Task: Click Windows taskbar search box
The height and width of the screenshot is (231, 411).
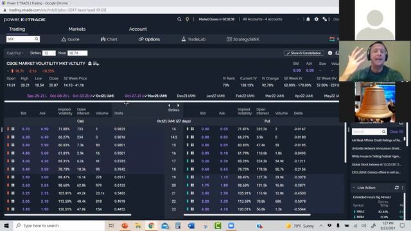Action: click(x=59, y=225)
